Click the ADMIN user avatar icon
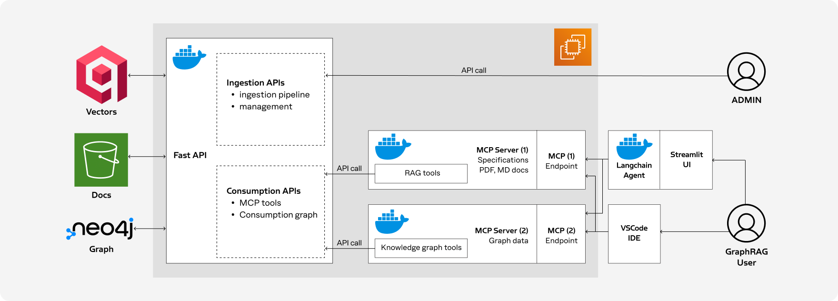 (x=746, y=71)
